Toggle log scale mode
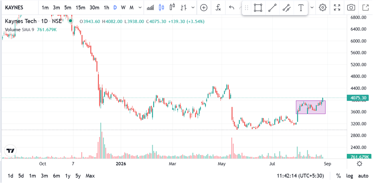 click(349, 176)
